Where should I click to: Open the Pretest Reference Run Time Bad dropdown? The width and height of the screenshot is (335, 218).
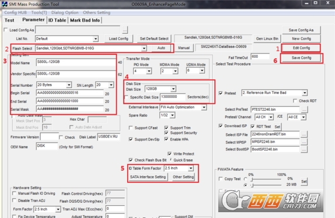(x=305, y=93)
